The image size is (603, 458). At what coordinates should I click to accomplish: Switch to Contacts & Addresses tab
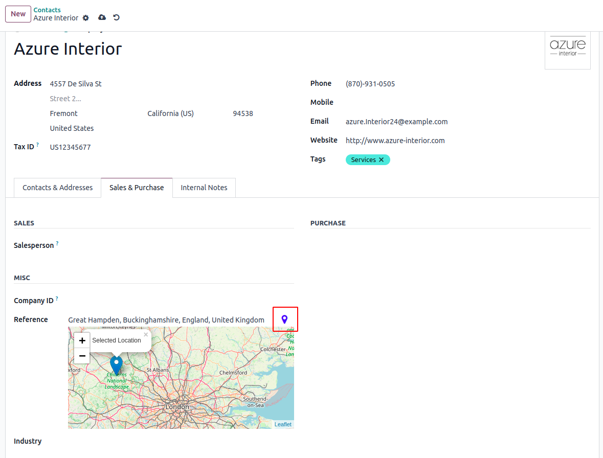(x=58, y=188)
